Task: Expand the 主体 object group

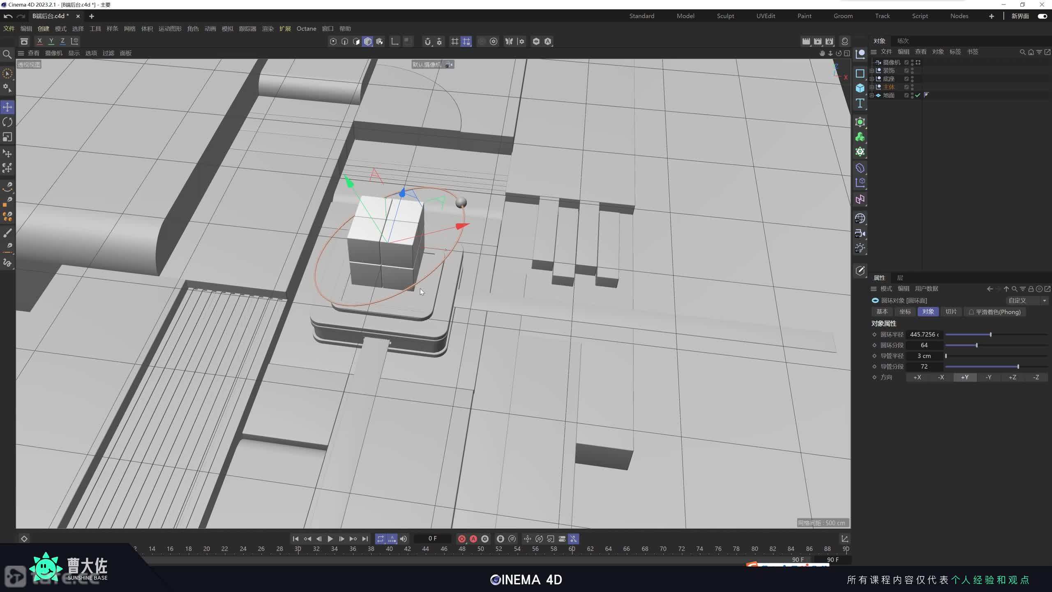Action: [x=872, y=87]
